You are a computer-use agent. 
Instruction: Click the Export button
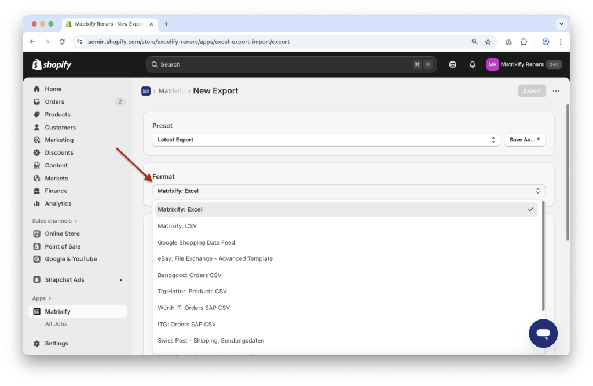pyautogui.click(x=531, y=90)
